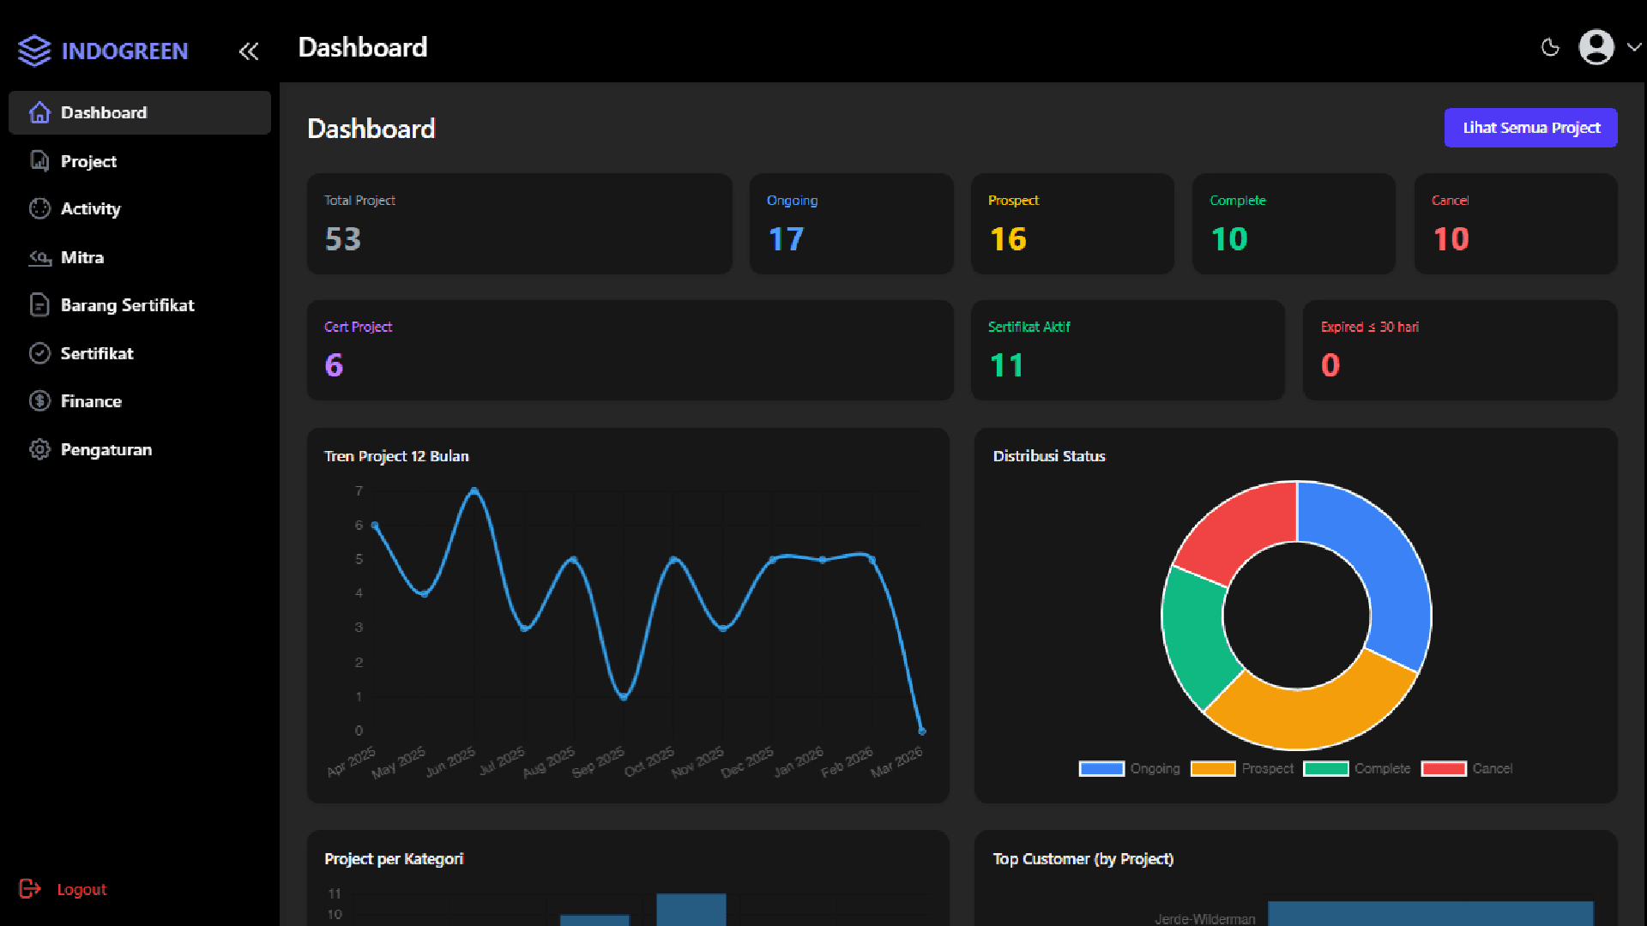Open Pengaturan gear icon
The width and height of the screenshot is (1647, 926).
click(39, 449)
